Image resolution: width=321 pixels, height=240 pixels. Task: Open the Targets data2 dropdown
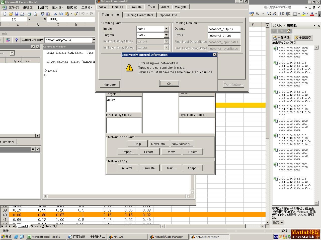(x=166, y=35)
